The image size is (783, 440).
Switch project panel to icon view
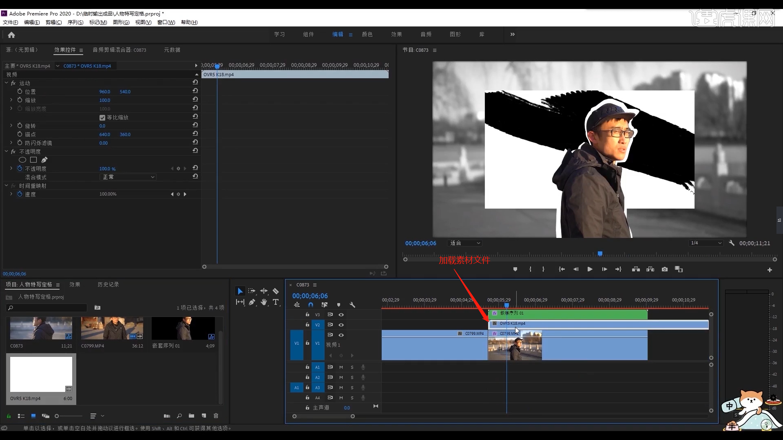coord(33,416)
